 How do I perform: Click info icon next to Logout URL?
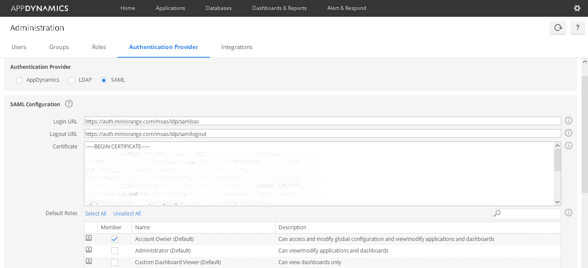[568, 133]
